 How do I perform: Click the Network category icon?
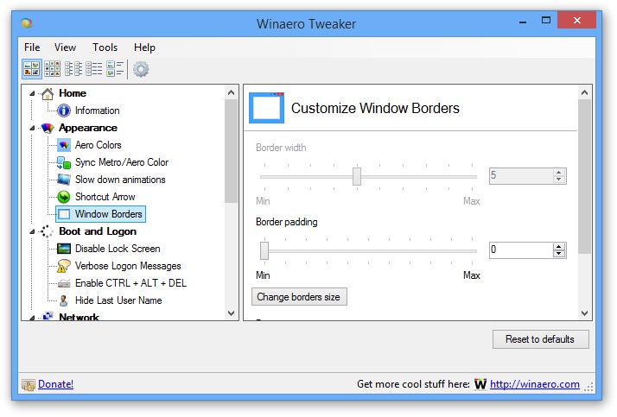48,316
